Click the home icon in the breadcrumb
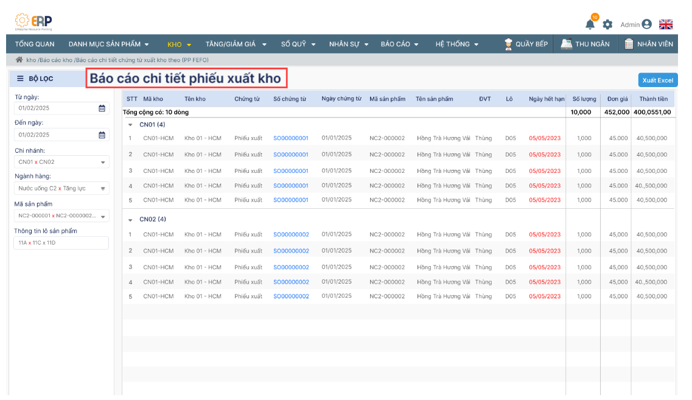 (x=19, y=60)
